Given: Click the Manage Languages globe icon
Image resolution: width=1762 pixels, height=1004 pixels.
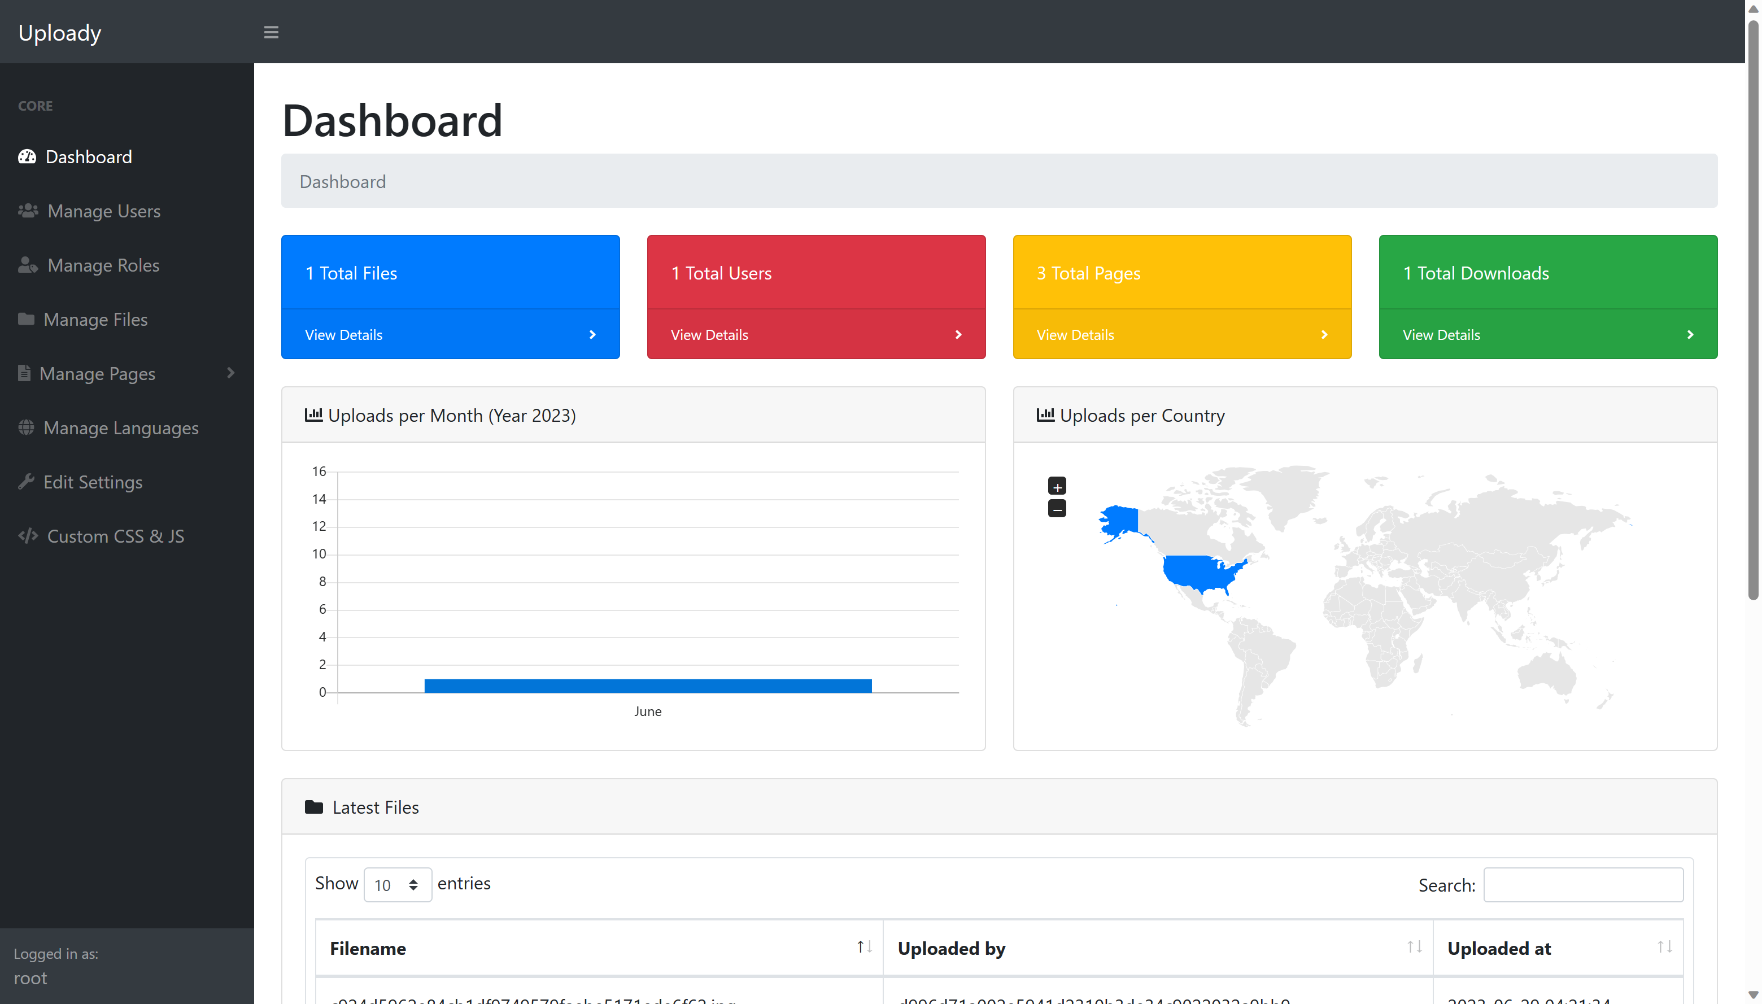Looking at the screenshot, I should (x=26, y=427).
